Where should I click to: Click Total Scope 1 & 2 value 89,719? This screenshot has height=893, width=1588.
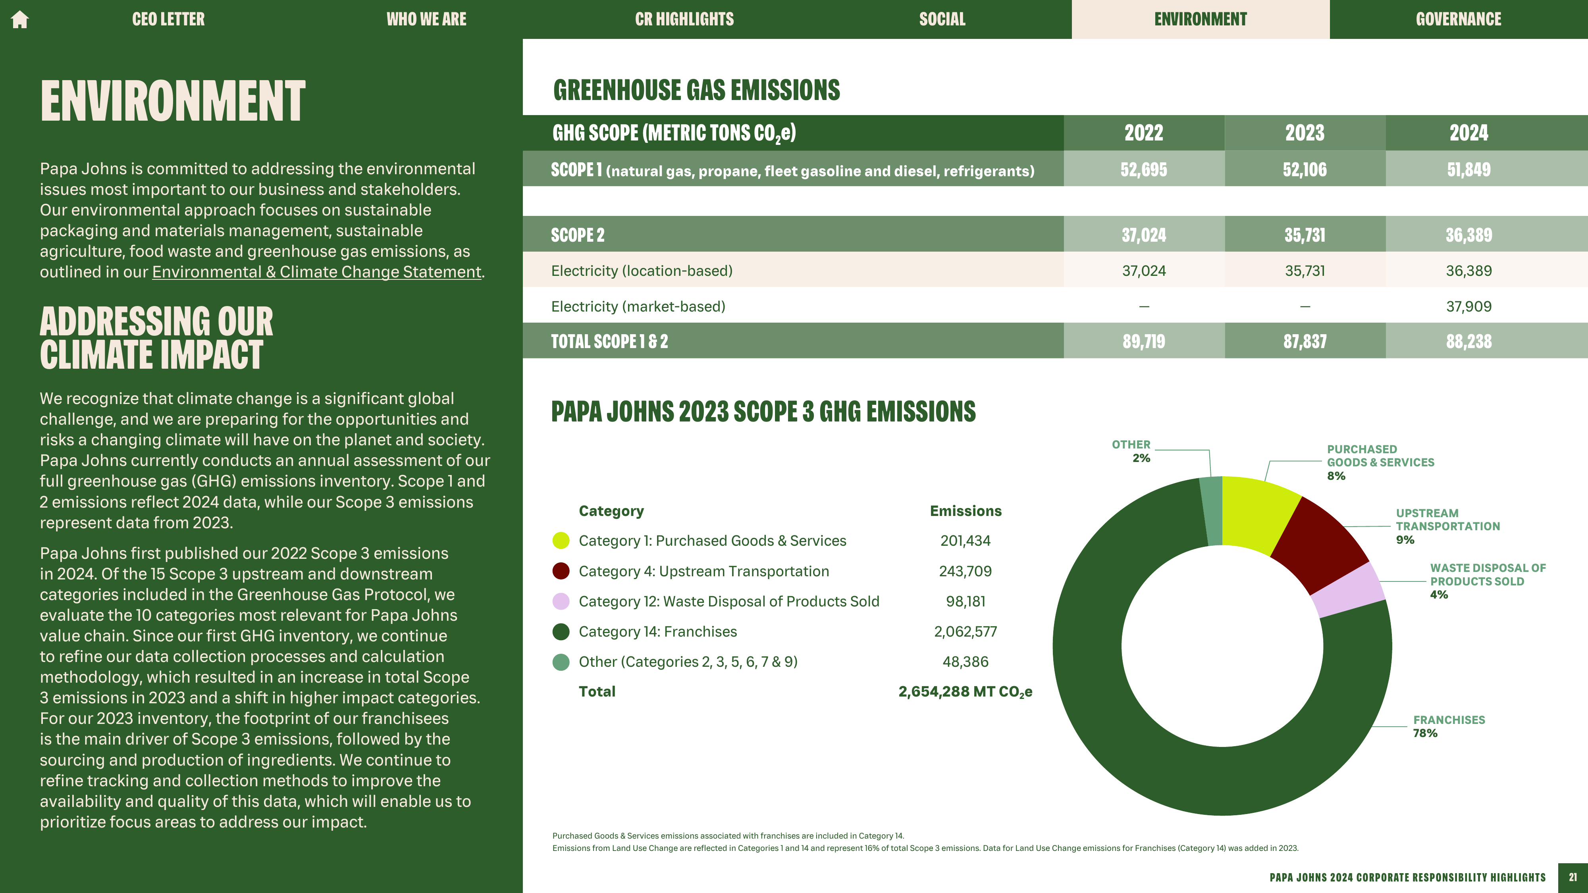click(1143, 341)
